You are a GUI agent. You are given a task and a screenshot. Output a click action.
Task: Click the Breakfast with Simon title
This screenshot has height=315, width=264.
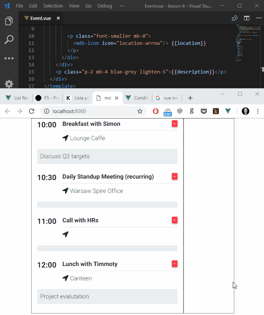(91, 124)
